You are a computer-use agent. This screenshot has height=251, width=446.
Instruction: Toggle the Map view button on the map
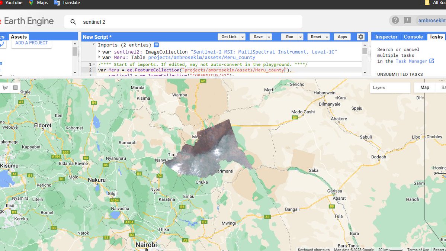tap(424, 87)
